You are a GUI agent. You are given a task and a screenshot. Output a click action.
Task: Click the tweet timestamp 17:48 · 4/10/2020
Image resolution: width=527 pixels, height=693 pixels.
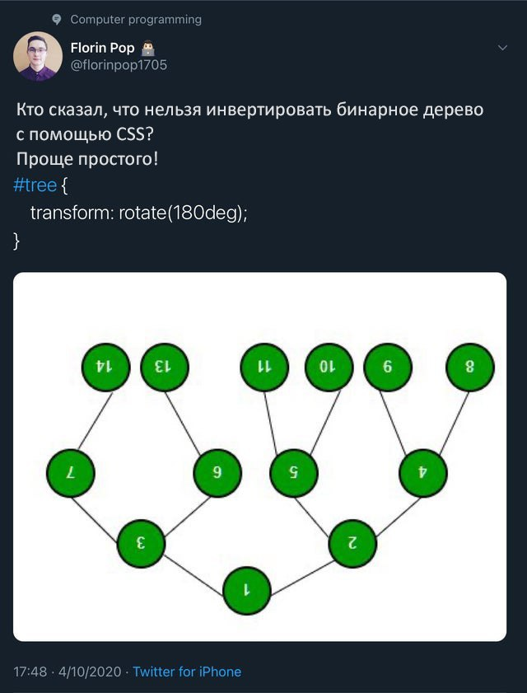(68, 672)
